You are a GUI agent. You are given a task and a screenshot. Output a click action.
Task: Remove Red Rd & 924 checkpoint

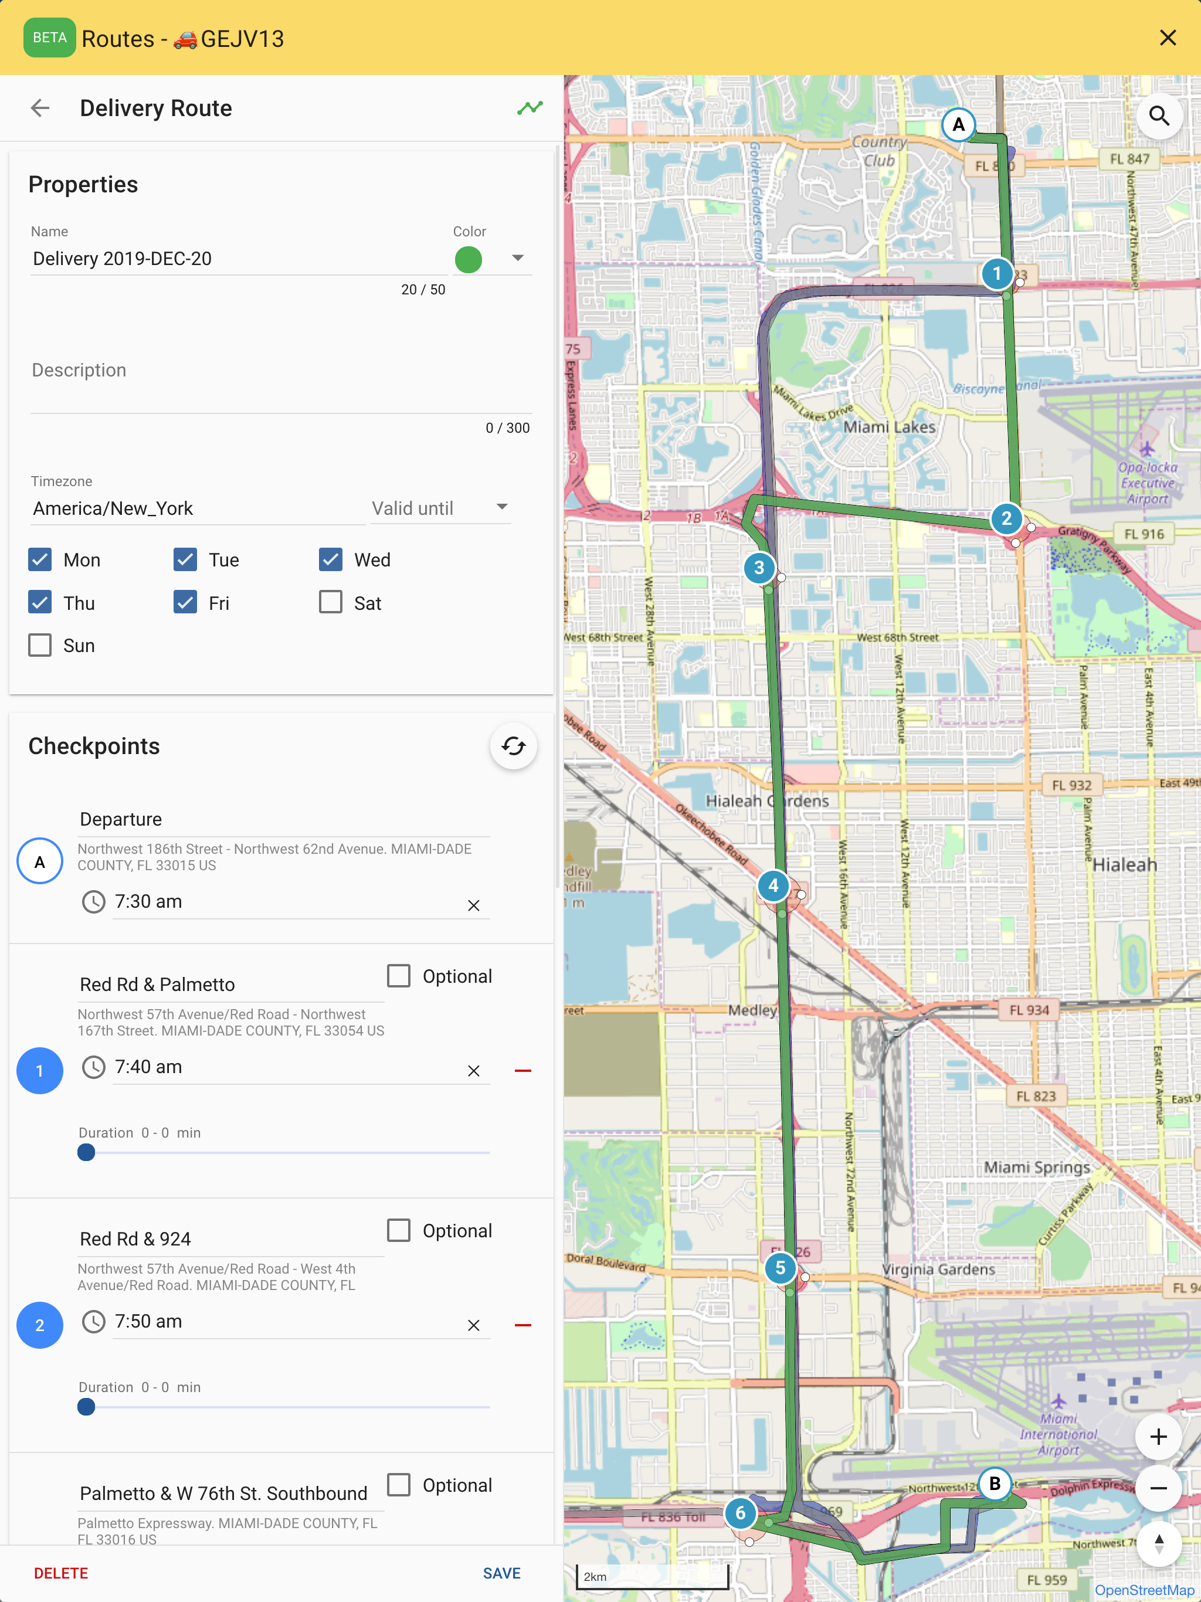(523, 1325)
